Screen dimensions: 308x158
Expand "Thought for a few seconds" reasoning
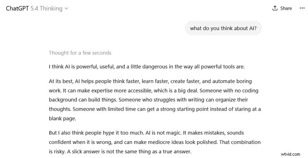tap(80, 53)
